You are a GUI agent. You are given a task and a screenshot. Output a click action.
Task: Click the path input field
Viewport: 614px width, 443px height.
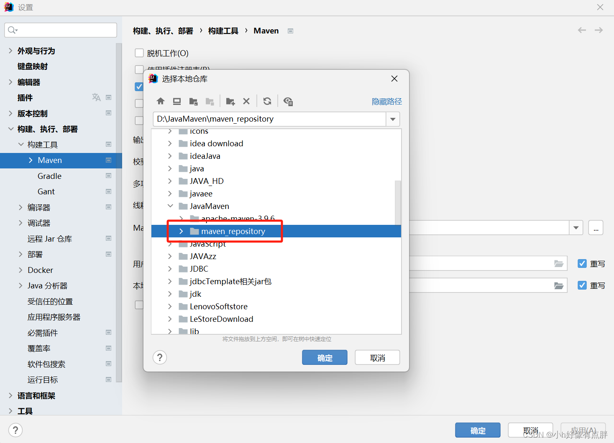tap(270, 119)
